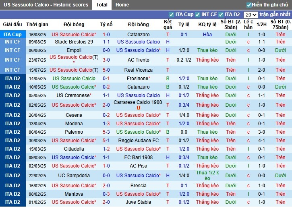
Task: Switch to the Home tab
Action: [122, 5]
